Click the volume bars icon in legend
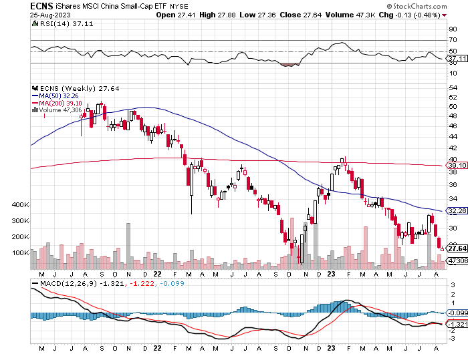Viewport: 468px width, 354px height. (35, 110)
